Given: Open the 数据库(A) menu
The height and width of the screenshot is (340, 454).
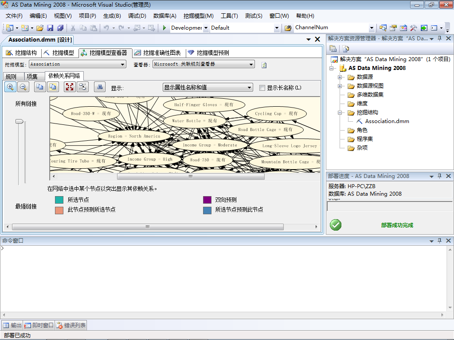Looking at the screenshot, I should point(164,16).
